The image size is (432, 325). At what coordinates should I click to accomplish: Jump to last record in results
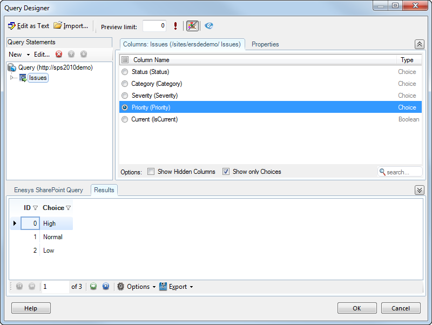[x=106, y=287]
